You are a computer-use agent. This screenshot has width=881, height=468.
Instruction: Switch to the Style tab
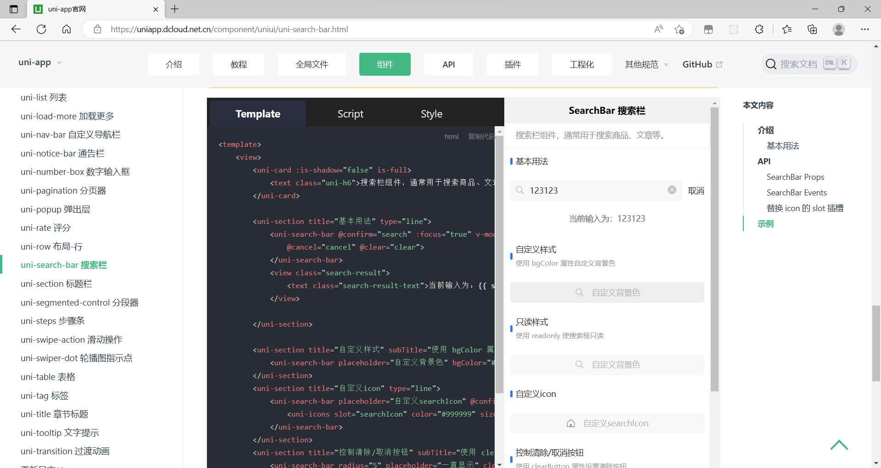pos(431,113)
